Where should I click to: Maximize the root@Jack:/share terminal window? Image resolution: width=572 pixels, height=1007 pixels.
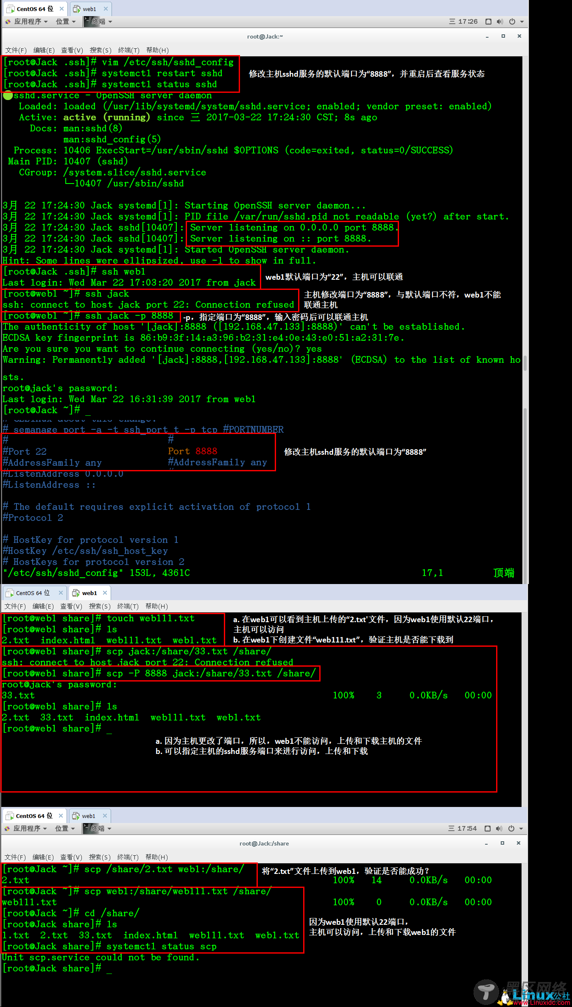point(502,843)
